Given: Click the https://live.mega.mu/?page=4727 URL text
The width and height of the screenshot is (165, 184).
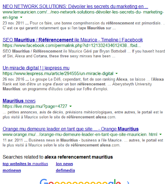Looking at the screenshot, I should click(x=35, y=106).
